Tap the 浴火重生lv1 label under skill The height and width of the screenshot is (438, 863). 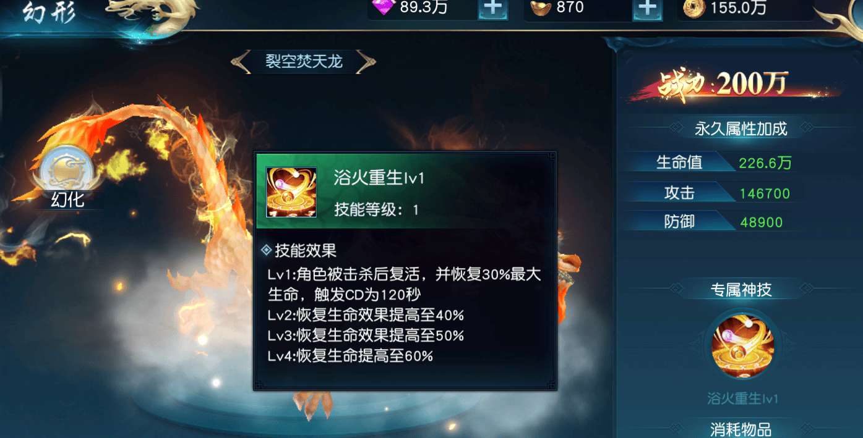[742, 398]
